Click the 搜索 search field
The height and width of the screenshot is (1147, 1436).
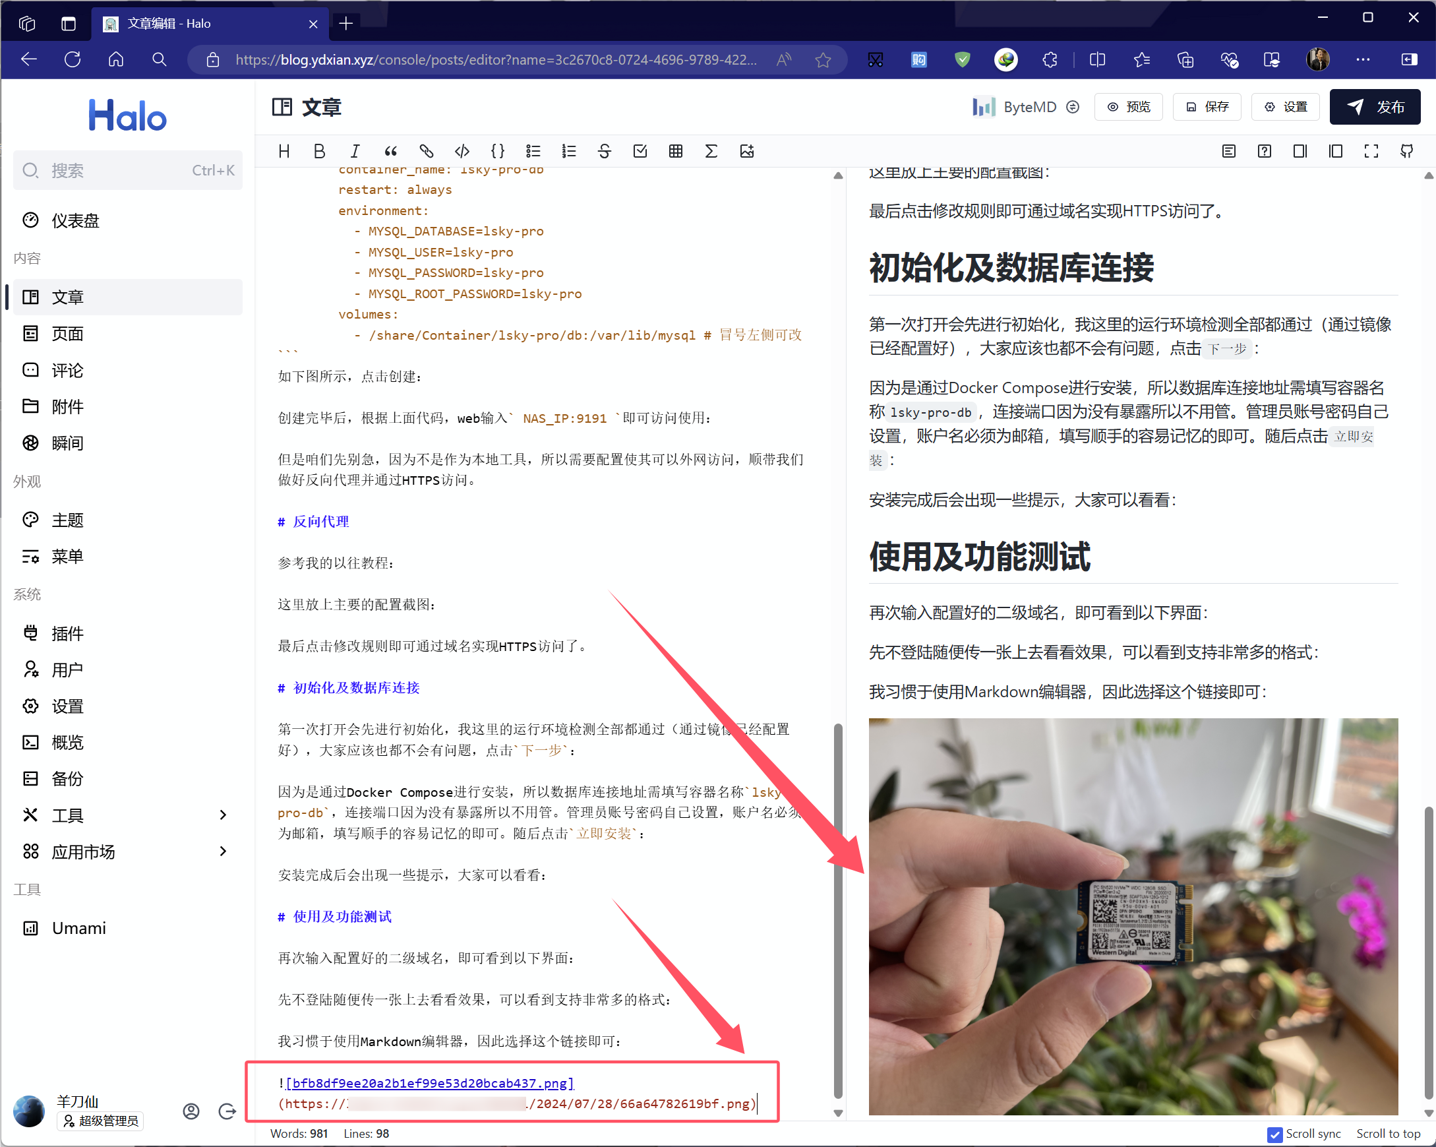[x=127, y=171]
